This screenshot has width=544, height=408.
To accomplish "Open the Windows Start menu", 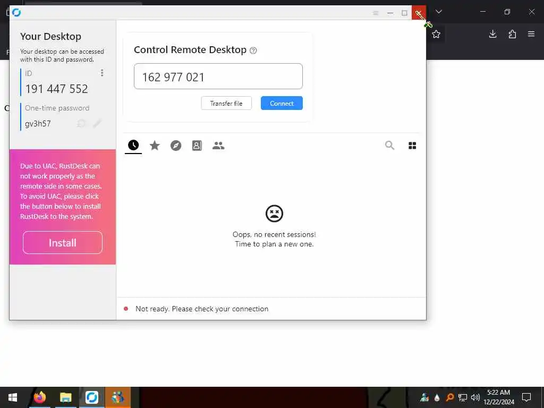I will tap(13, 397).
